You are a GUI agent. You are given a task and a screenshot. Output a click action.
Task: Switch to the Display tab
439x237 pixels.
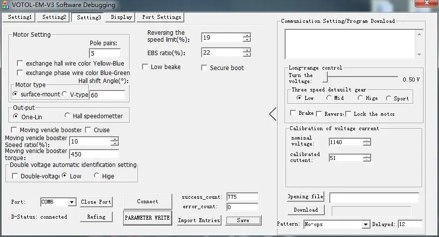click(x=121, y=17)
